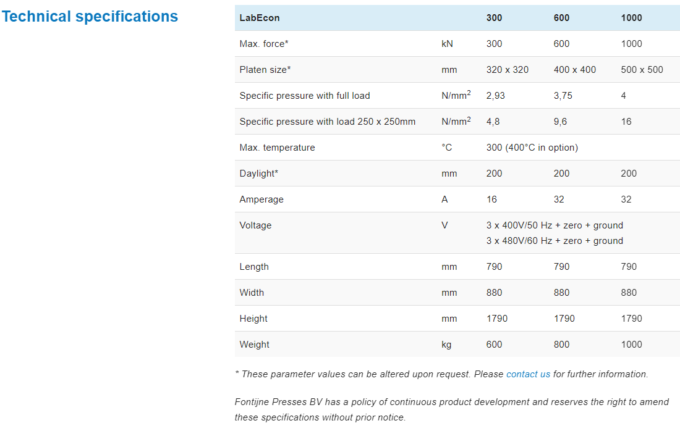Click the "9,6" specific pressure value
Viewport: 680px width, 431px height.
(560, 122)
